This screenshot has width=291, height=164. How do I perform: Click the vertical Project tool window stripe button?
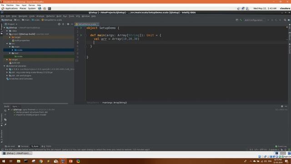[1, 29]
